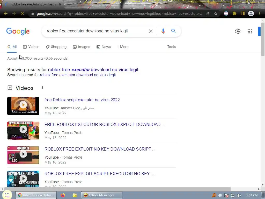The width and height of the screenshot is (265, 199).
Task: Click the 'May 13, 2022' date text
Action: [55, 113]
